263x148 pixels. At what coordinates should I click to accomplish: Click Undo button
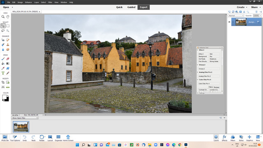point(25,138)
